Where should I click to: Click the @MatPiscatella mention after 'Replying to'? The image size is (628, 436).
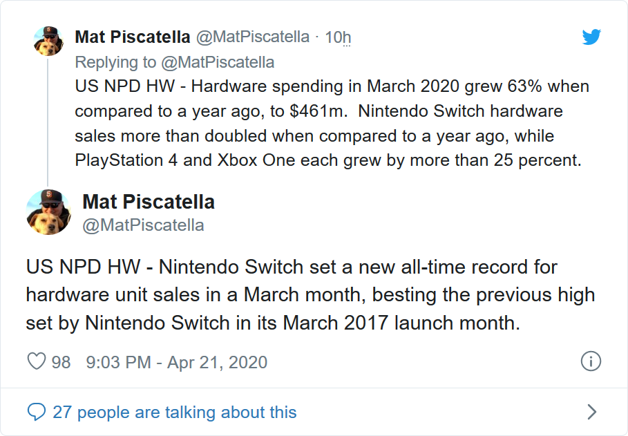[218, 62]
